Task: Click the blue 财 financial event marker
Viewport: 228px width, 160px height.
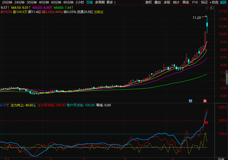Action: 190,101
